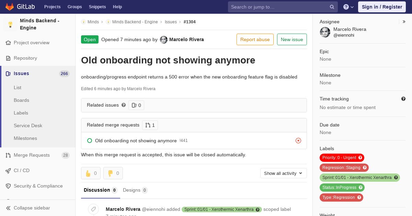
Task: Click the sidebar Sprint label help icon
Action: point(396,178)
